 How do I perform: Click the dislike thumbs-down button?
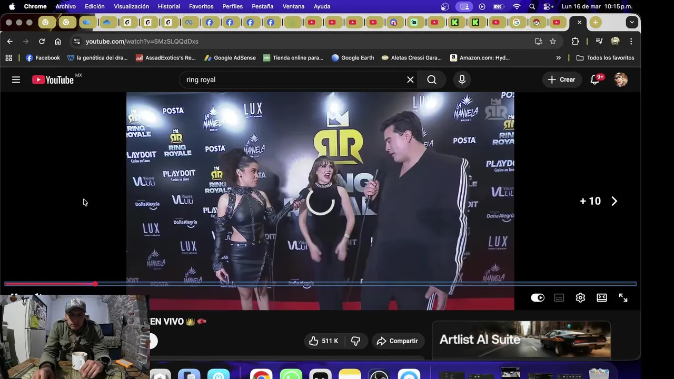(355, 341)
